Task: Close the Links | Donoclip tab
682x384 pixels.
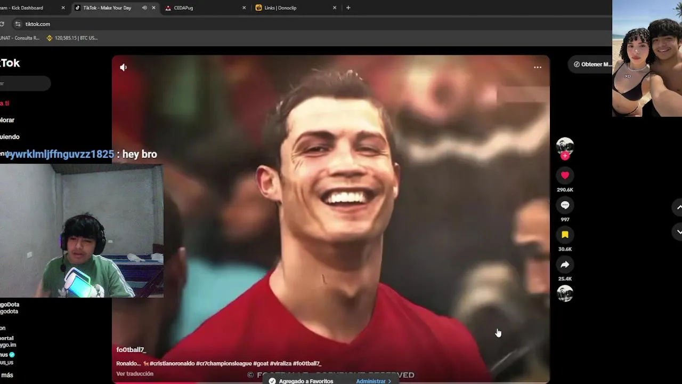Action: (335, 8)
